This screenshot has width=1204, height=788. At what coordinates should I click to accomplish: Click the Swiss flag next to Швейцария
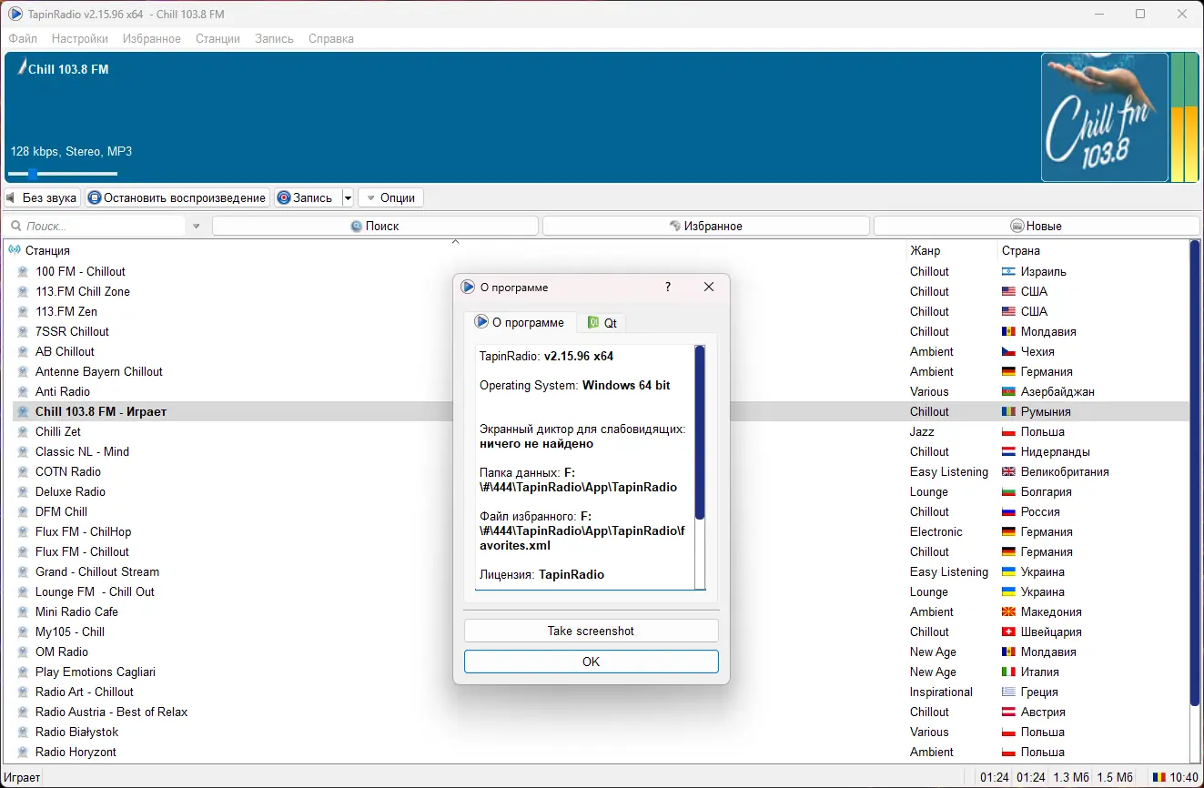click(x=1008, y=631)
